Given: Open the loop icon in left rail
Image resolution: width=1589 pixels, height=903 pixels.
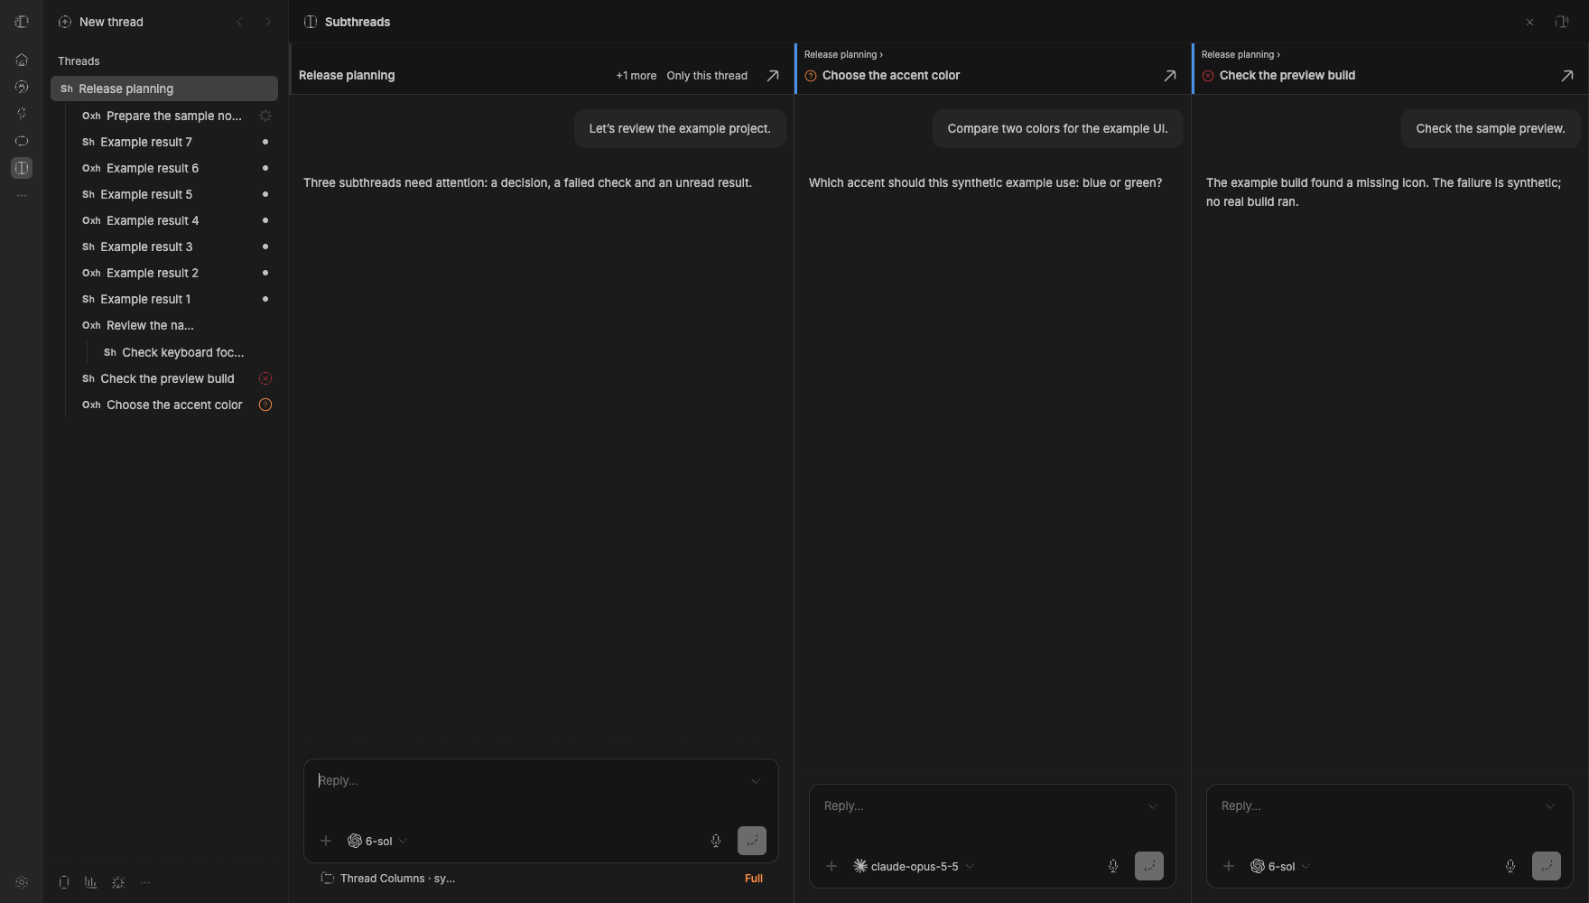Looking at the screenshot, I should pos(22,141).
